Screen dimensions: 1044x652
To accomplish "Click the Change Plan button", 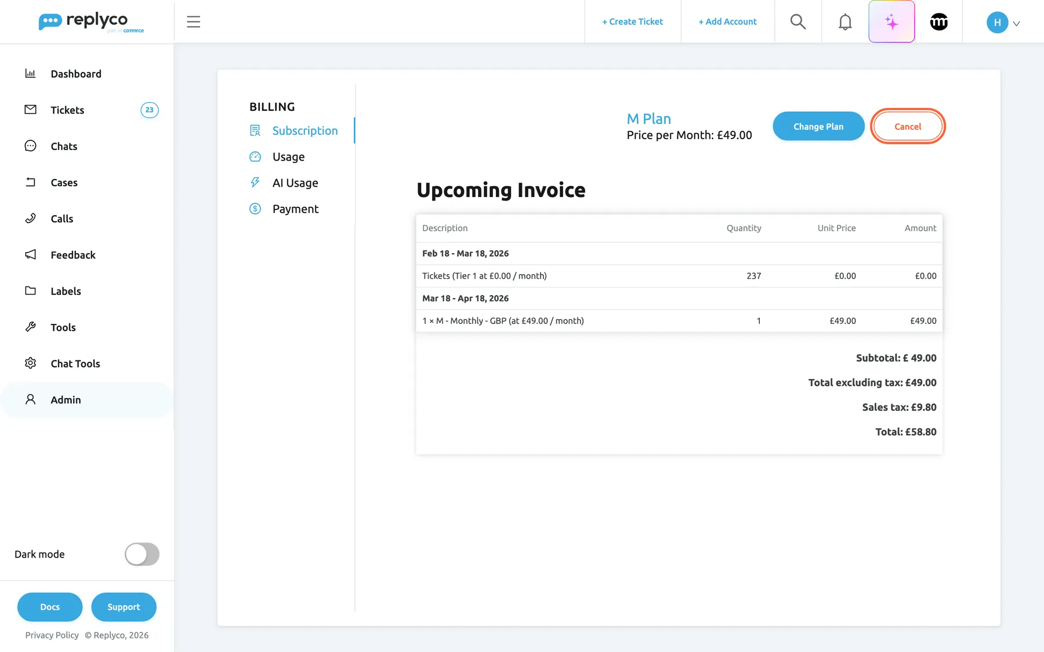I will coord(818,126).
